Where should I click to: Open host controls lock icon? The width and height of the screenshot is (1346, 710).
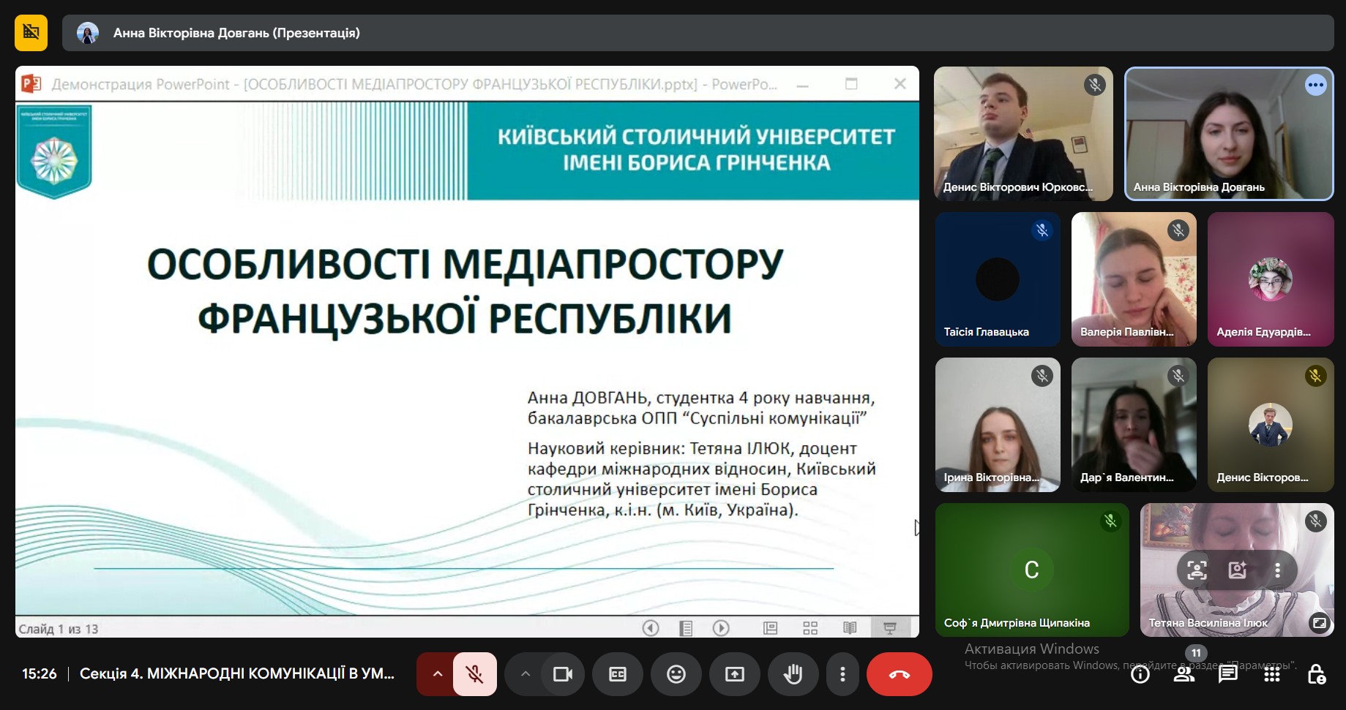click(1315, 674)
